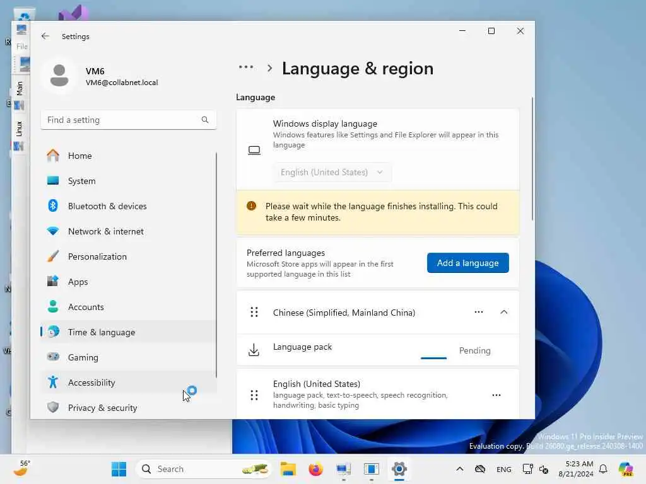
Task: Open File Explorer from taskbar
Action: 288,469
